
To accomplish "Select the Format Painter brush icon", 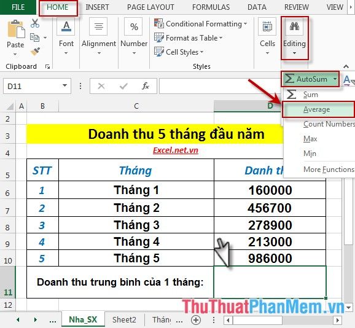I will coord(36,52).
